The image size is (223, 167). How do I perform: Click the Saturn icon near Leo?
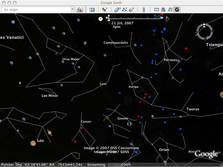(x=50, y=133)
